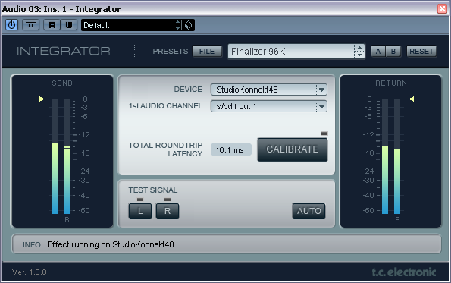Image resolution: width=451 pixels, height=283 pixels.
Task: Toggle the left test signal L button
Action: click(x=140, y=211)
